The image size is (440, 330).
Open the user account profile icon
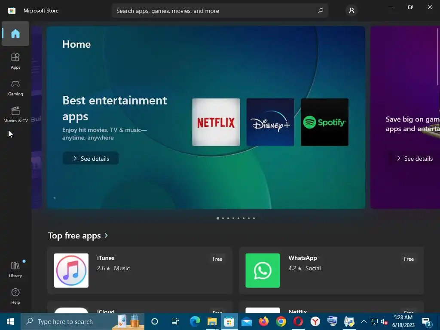click(x=351, y=11)
